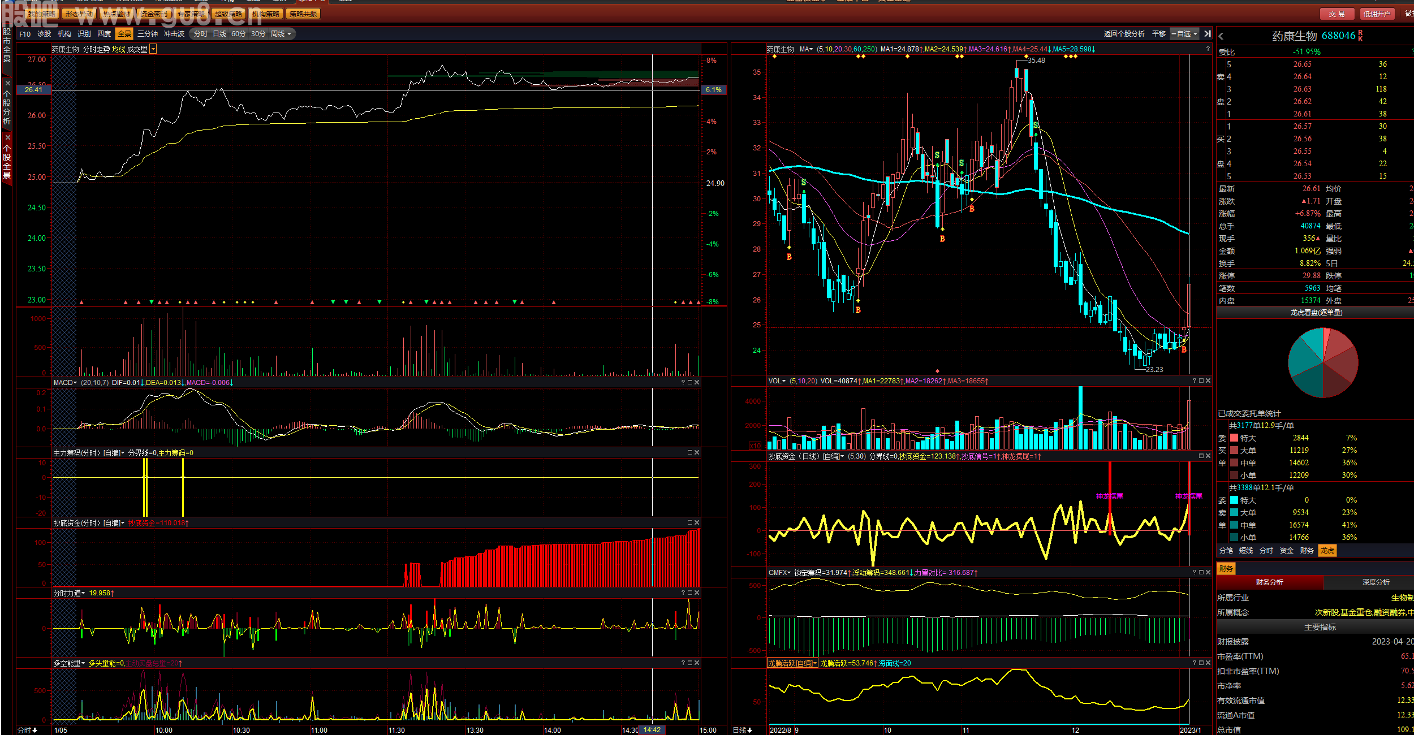Maximize the 龙腾活跃 indicator panel
1414x735 pixels.
(x=1201, y=663)
